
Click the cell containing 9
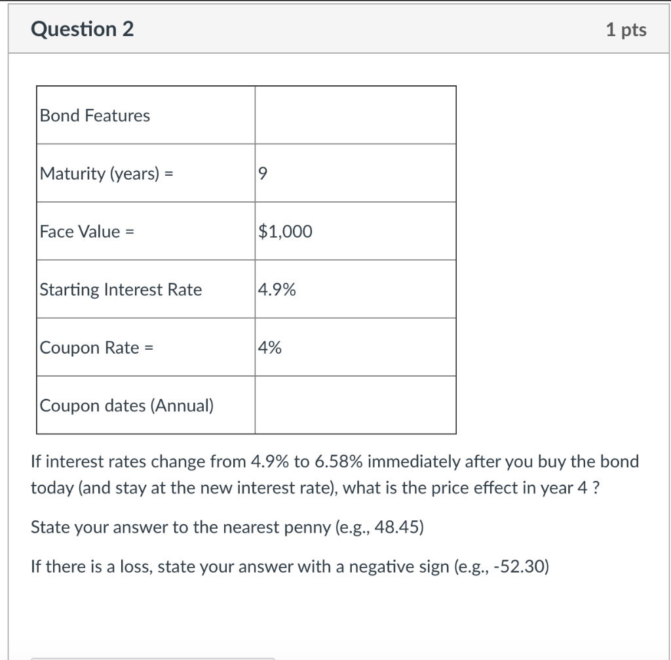(x=261, y=173)
